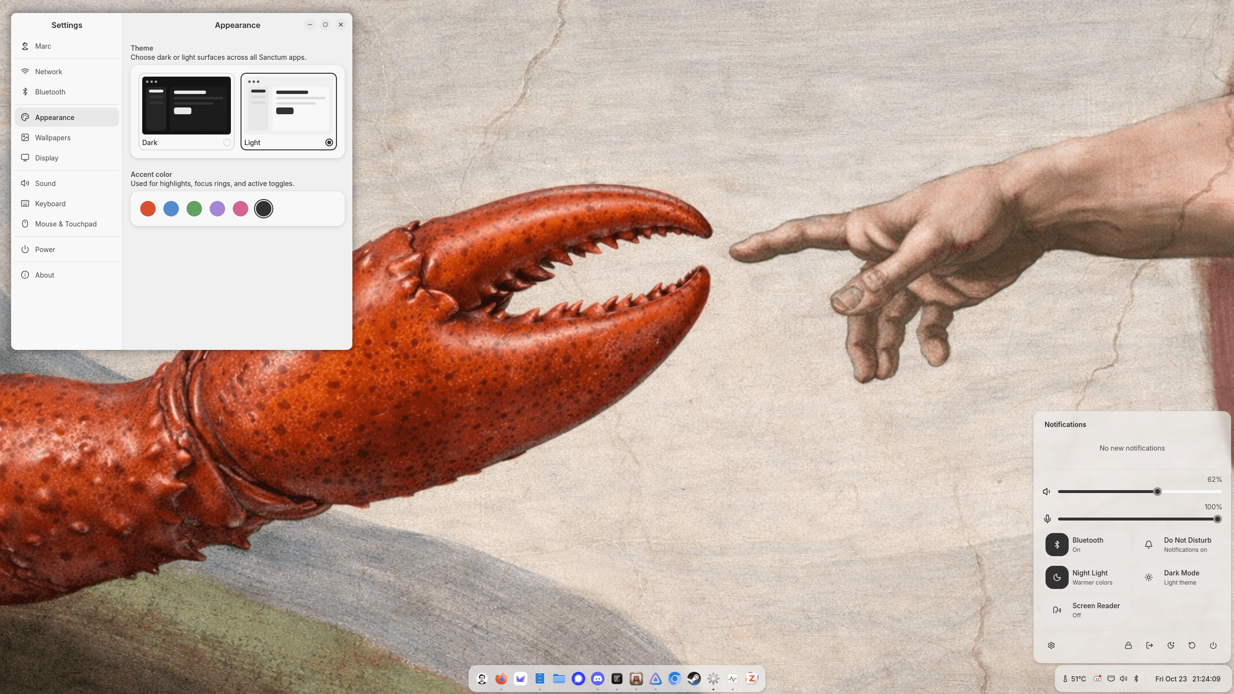
Task: Go to Display settings
Action: 67,158
